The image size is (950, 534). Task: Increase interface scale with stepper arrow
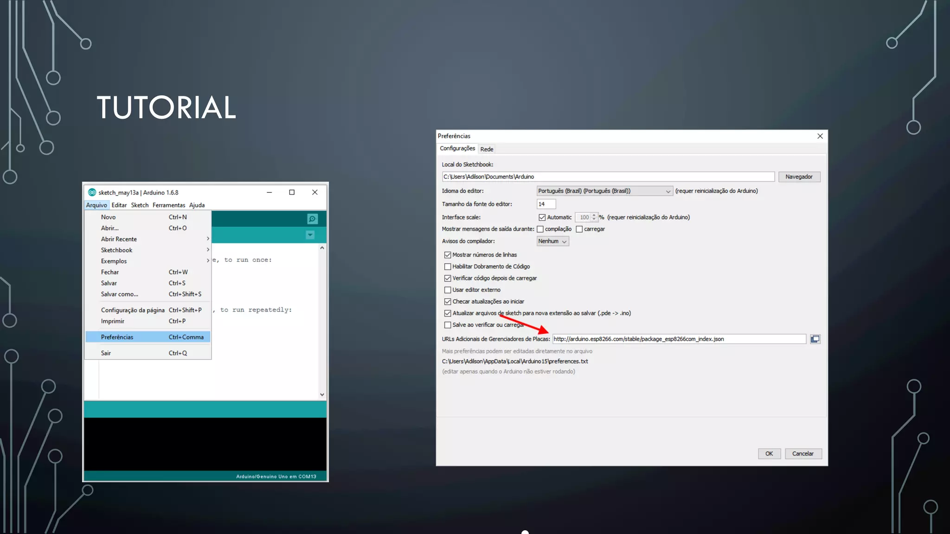(x=594, y=215)
